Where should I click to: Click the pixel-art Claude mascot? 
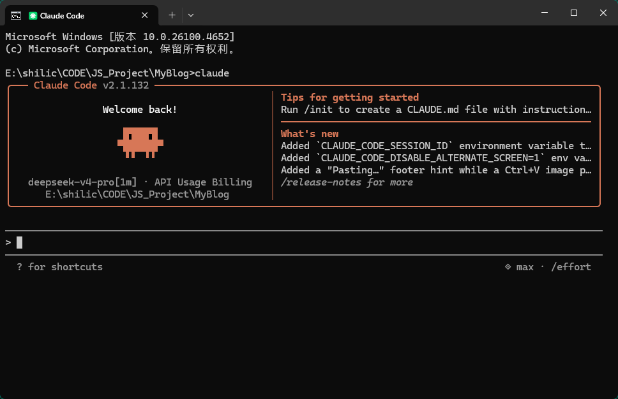(140, 142)
